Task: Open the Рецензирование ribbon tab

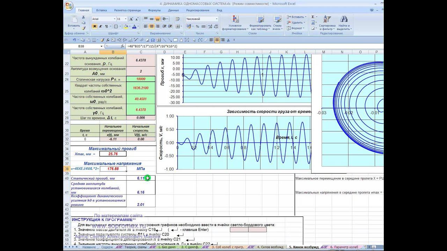Action: (198, 10)
